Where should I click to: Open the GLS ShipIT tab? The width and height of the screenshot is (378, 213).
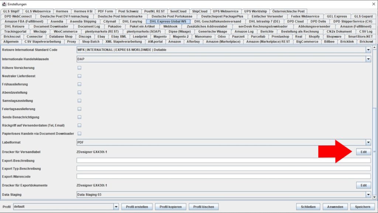pos(11,11)
